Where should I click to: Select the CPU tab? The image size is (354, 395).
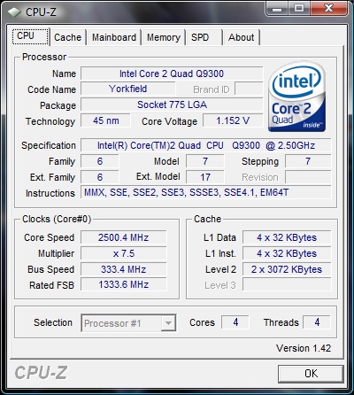[30, 36]
